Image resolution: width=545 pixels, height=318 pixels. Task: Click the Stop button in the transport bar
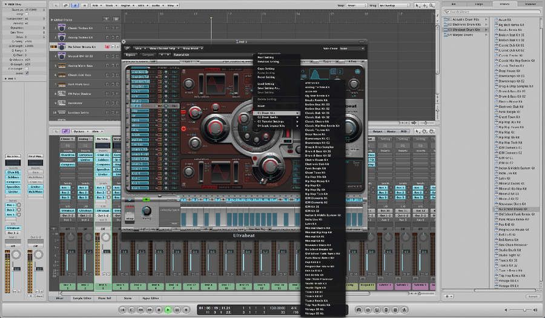[159, 310]
